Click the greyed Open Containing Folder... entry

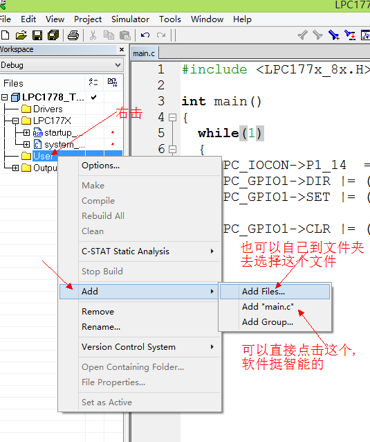point(140,366)
